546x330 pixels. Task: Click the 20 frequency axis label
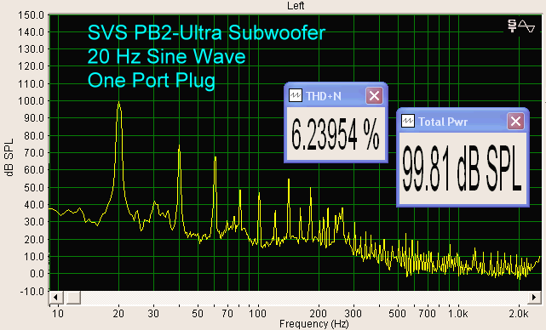click(x=118, y=314)
